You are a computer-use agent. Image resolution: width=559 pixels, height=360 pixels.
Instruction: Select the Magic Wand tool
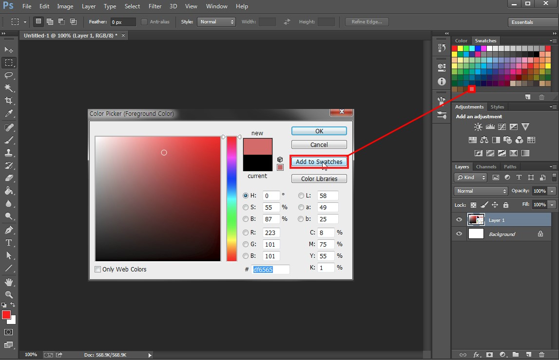click(9, 88)
